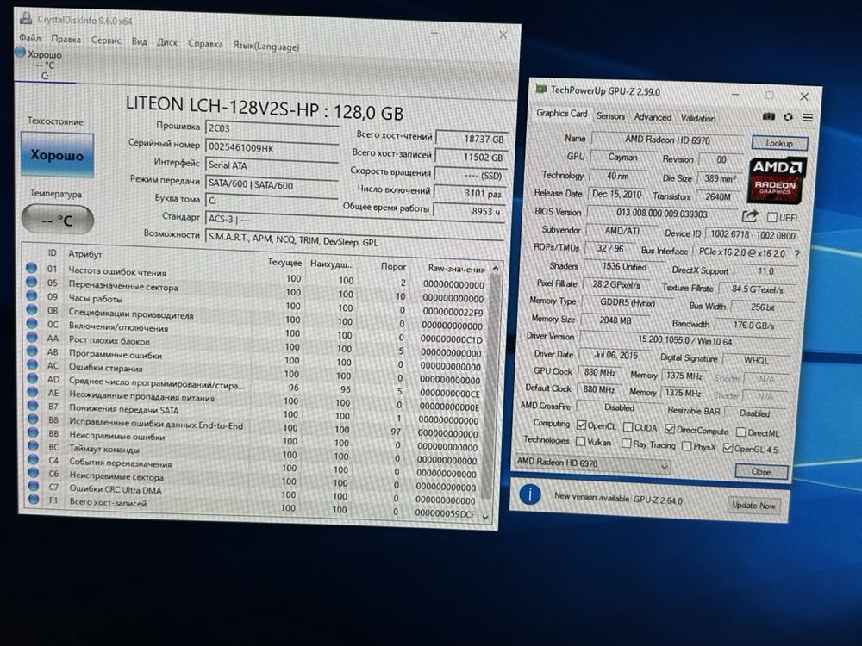Click the CrystalDiskInfo title bar app icon
This screenshot has height=646, width=862.
[x=26, y=18]
